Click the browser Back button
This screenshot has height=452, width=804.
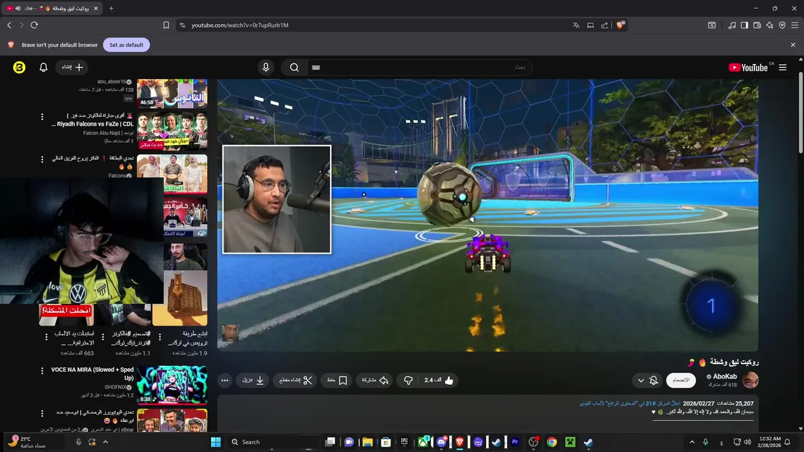point(9,25)
